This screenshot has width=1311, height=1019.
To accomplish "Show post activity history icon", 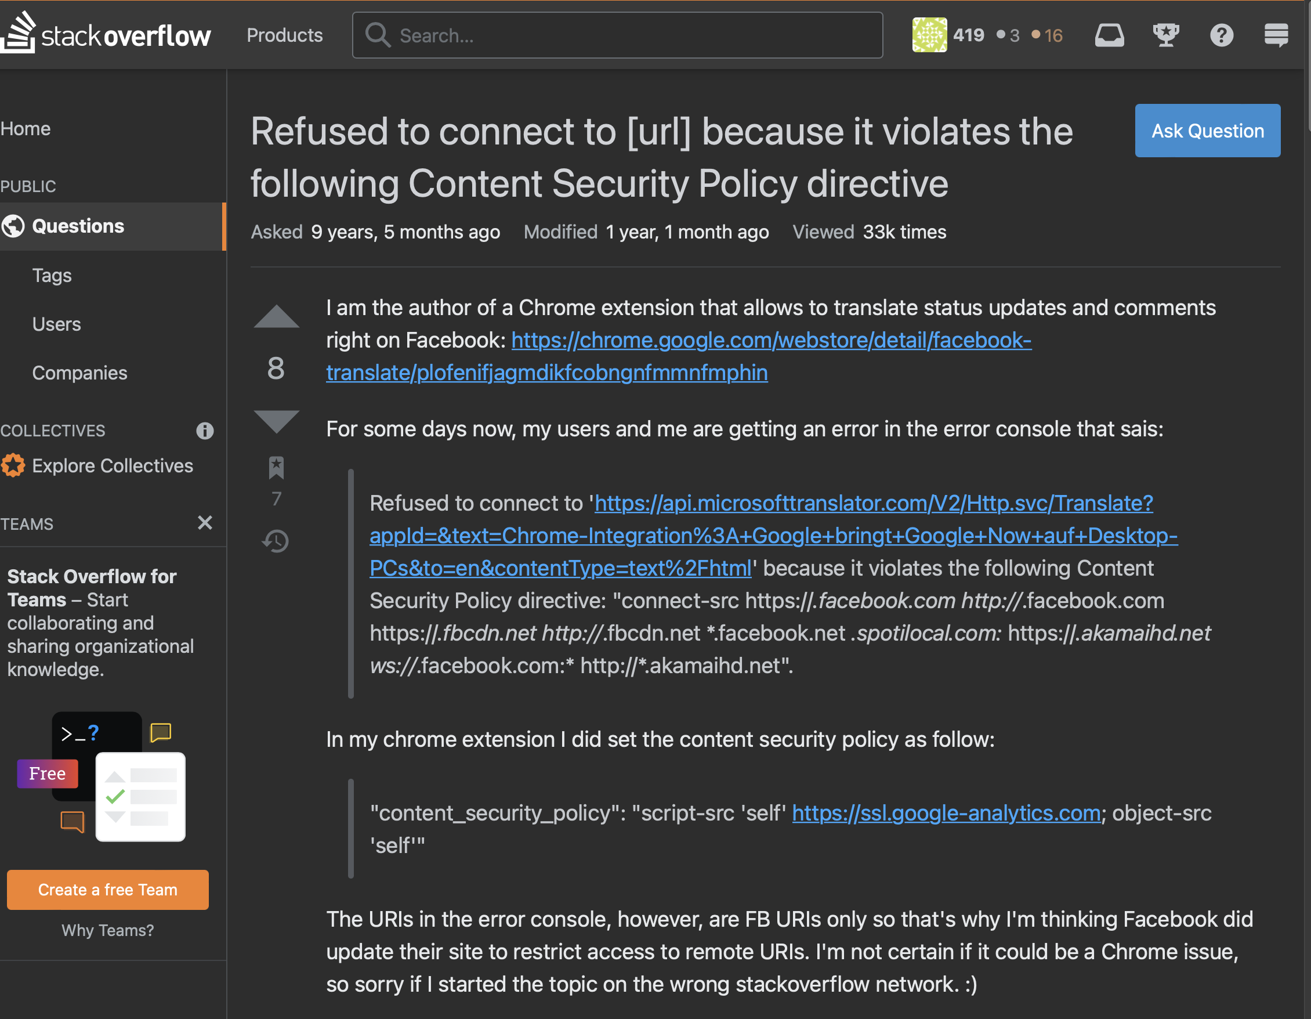I will pos(276,541).
